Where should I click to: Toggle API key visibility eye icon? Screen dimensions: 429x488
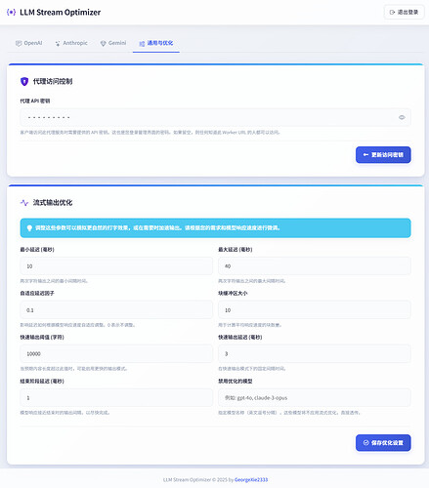(x=402, y=117)
